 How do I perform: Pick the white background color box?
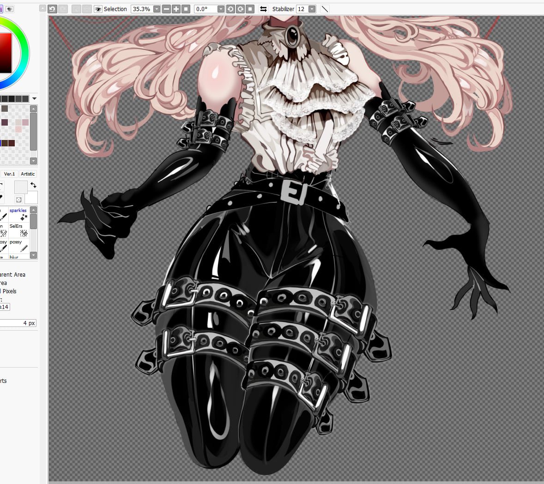[32, 198]
